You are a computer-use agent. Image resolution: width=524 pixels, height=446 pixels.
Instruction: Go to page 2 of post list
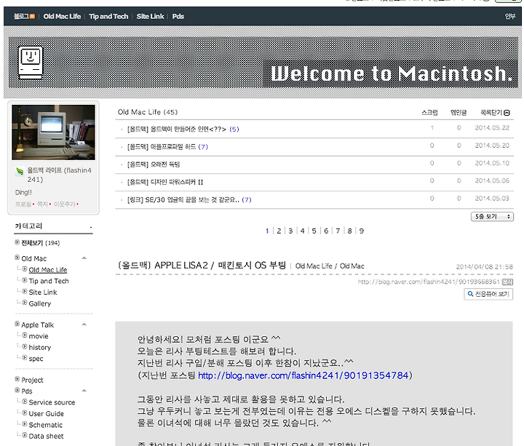(279, 231)
